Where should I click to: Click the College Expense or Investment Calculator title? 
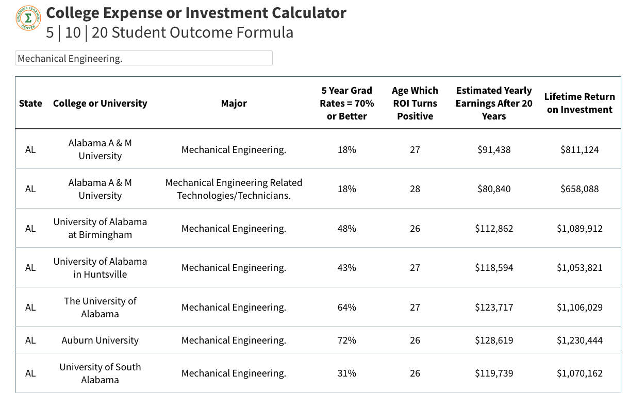click(x=196, y=13)
